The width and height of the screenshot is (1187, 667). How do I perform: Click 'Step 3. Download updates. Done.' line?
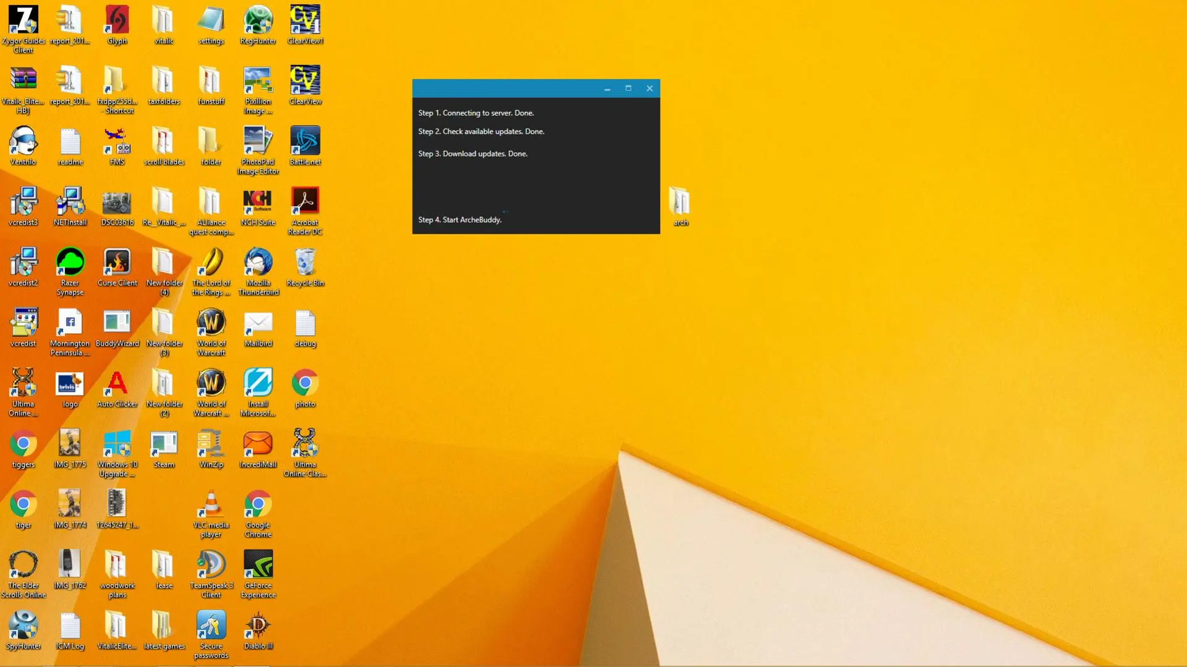(x=473, y=154)
